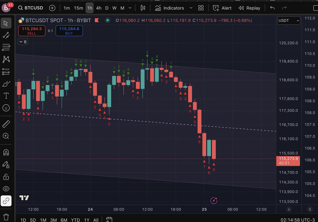The image size is (318, 222).
Task: Click the 25 date label on time axis
Action: click(x=204, y=209)
